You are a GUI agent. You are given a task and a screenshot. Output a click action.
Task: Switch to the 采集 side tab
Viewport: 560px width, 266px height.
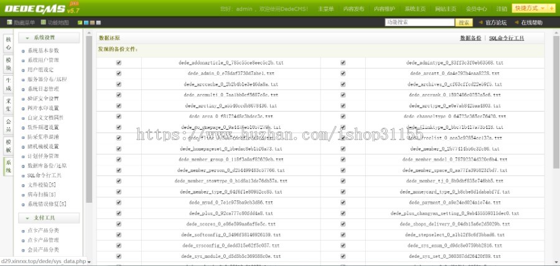click(x=8, y=105)
